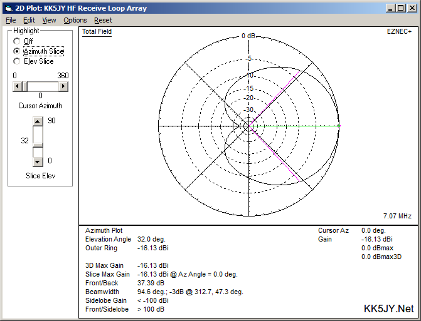Screen dimensions: 421x321
Task: Click the Slice Elev up arrow
Action: tap(38, 121)
